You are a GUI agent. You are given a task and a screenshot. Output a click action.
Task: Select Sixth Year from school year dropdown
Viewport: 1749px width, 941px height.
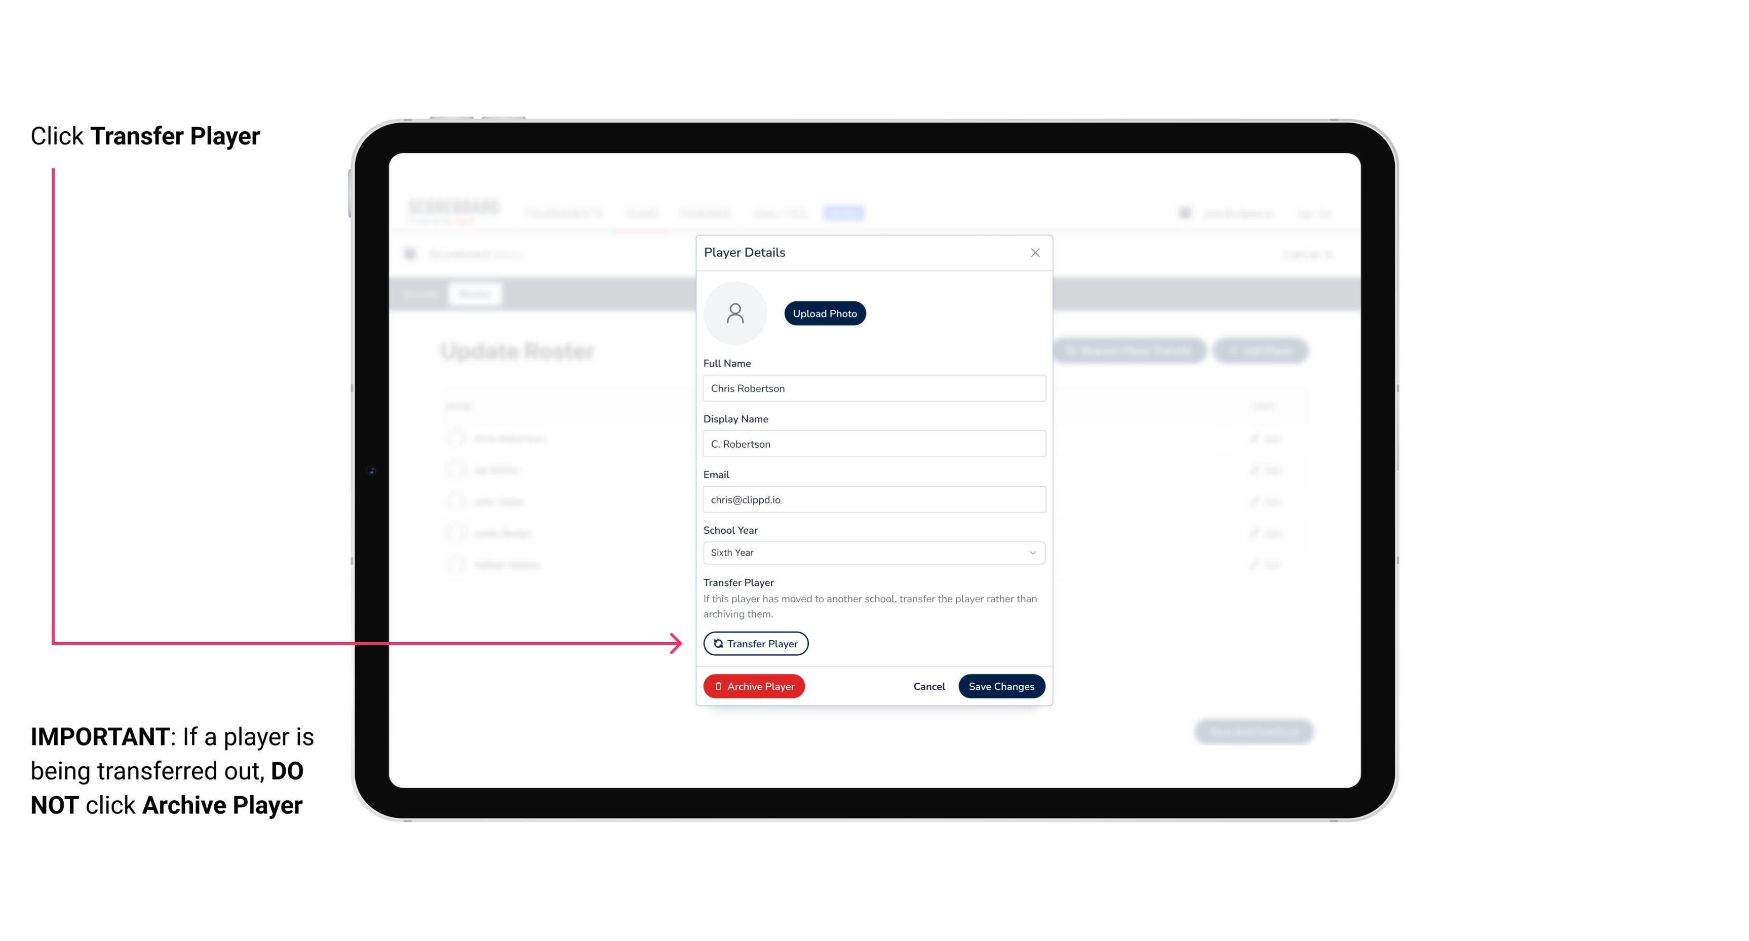873,552
